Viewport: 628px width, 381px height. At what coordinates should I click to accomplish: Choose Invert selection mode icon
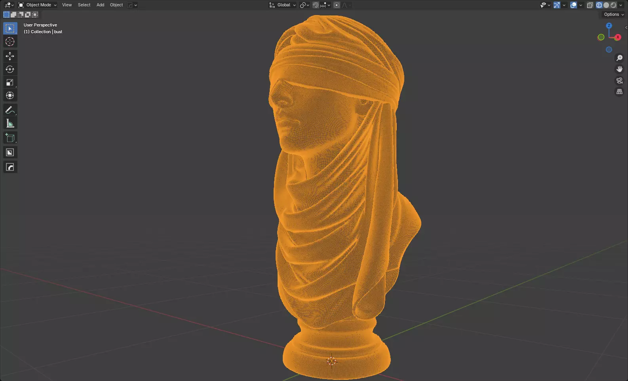click(x=28, y=15)
